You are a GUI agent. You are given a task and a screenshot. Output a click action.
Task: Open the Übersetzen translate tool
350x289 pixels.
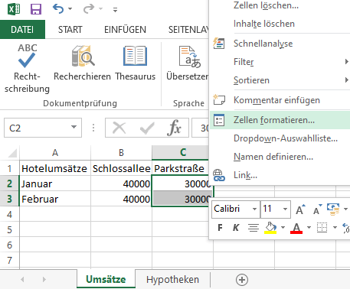[x=188, y=63]
